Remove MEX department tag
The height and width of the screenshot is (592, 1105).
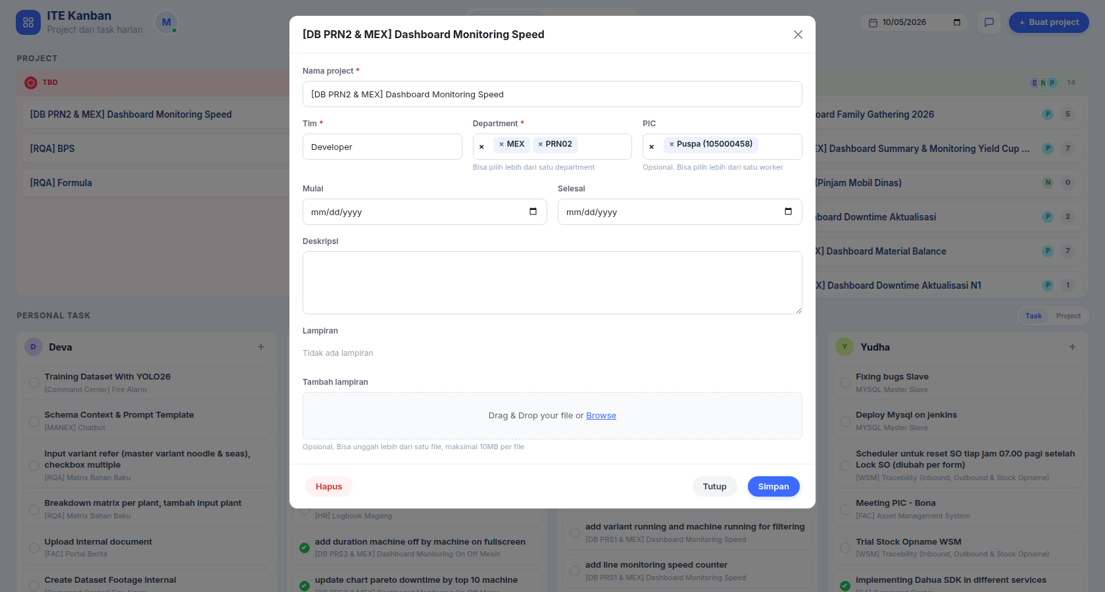[501, 144]
